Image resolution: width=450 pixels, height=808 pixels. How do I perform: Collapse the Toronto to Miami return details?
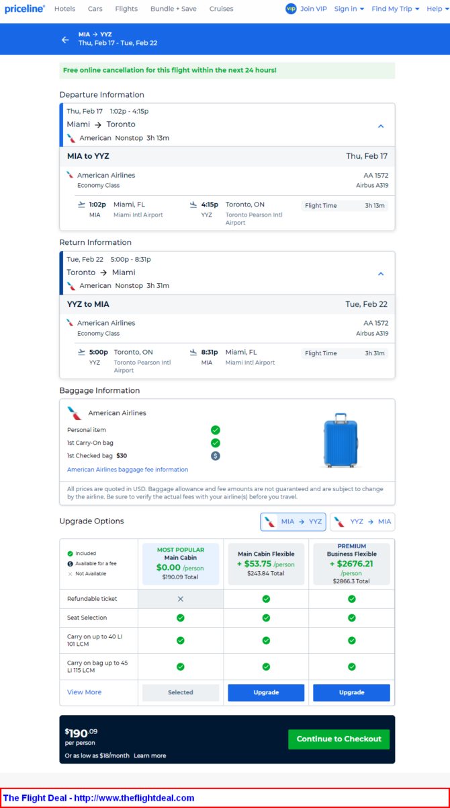381,274
